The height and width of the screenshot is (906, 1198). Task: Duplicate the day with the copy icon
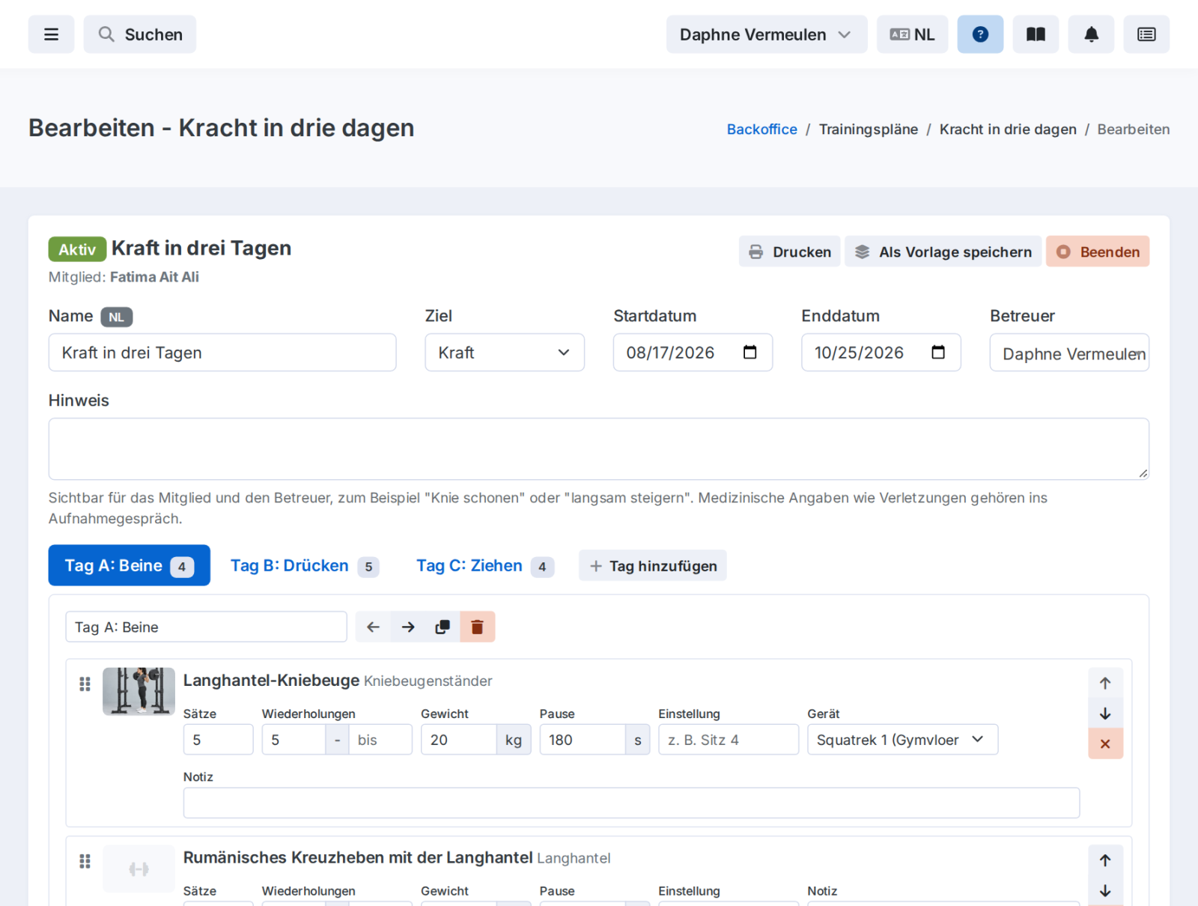click(443, 627)
